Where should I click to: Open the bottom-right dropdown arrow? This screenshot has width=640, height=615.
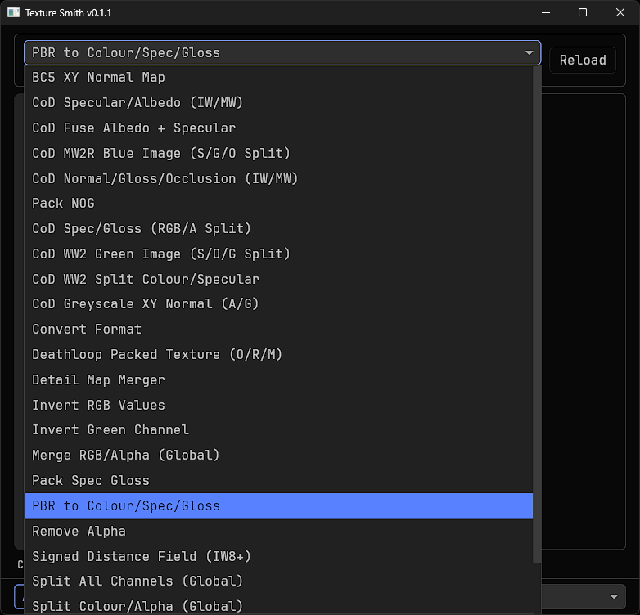[614, 597]
